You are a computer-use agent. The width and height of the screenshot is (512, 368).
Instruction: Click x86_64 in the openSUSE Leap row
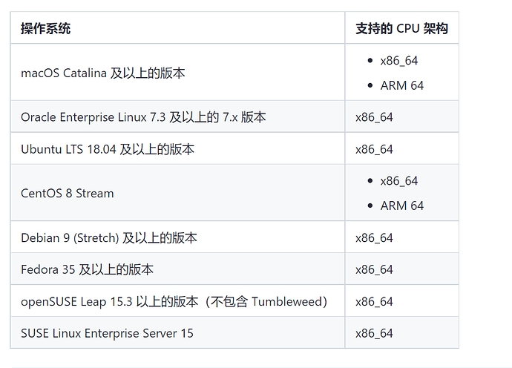click(x=374, y=301)
